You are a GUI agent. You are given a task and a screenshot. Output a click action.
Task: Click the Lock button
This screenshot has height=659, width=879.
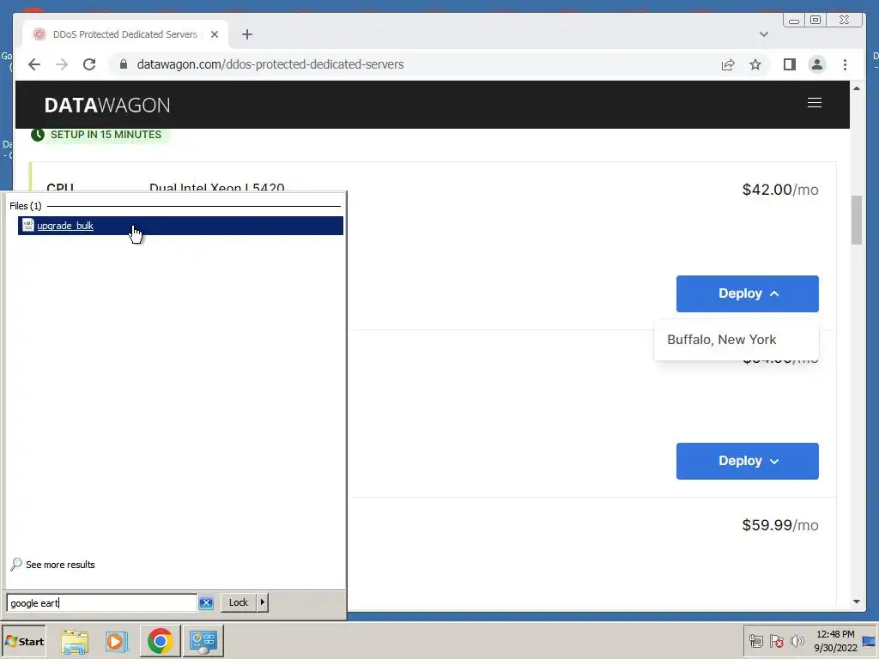(239, 602)
